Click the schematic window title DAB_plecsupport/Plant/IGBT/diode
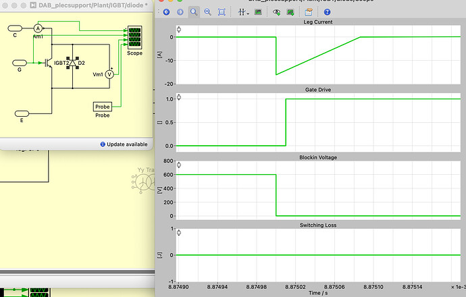466x297 pixels. point(93,5)
